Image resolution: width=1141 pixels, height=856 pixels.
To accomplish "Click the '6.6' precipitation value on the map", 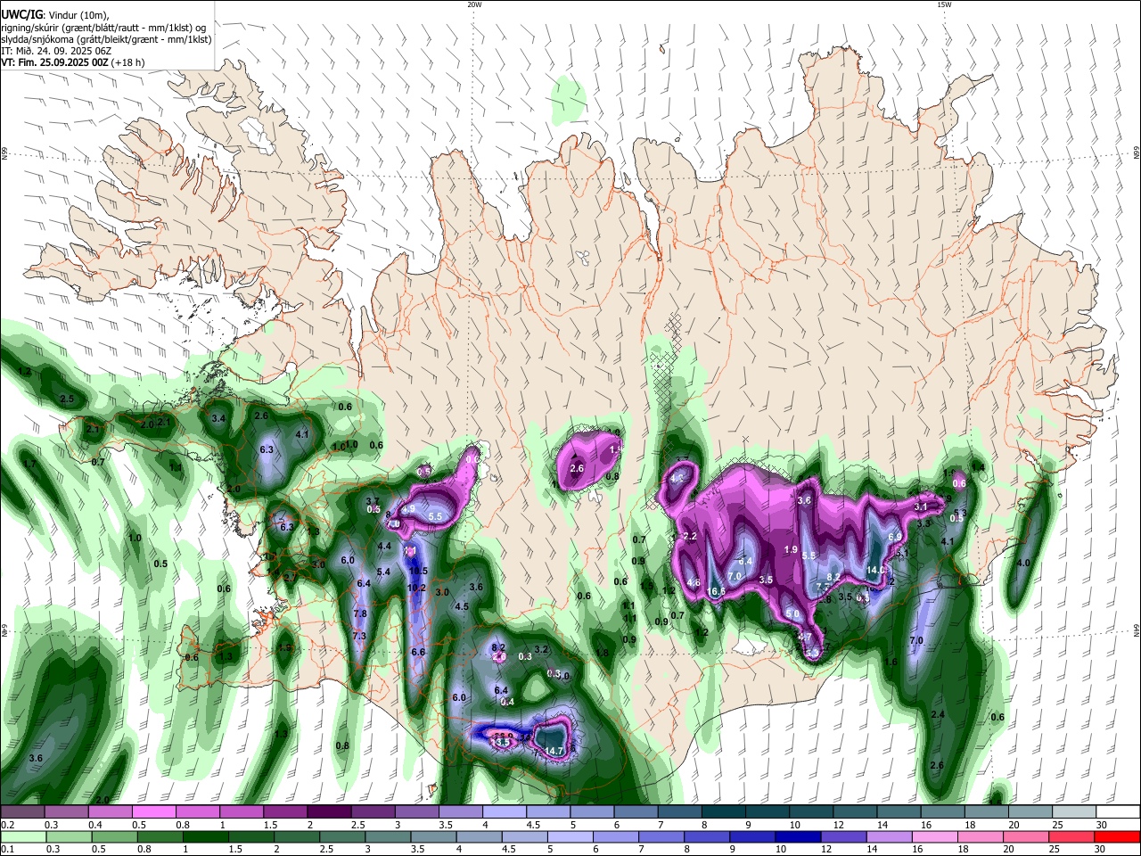I will click(418, 652).
